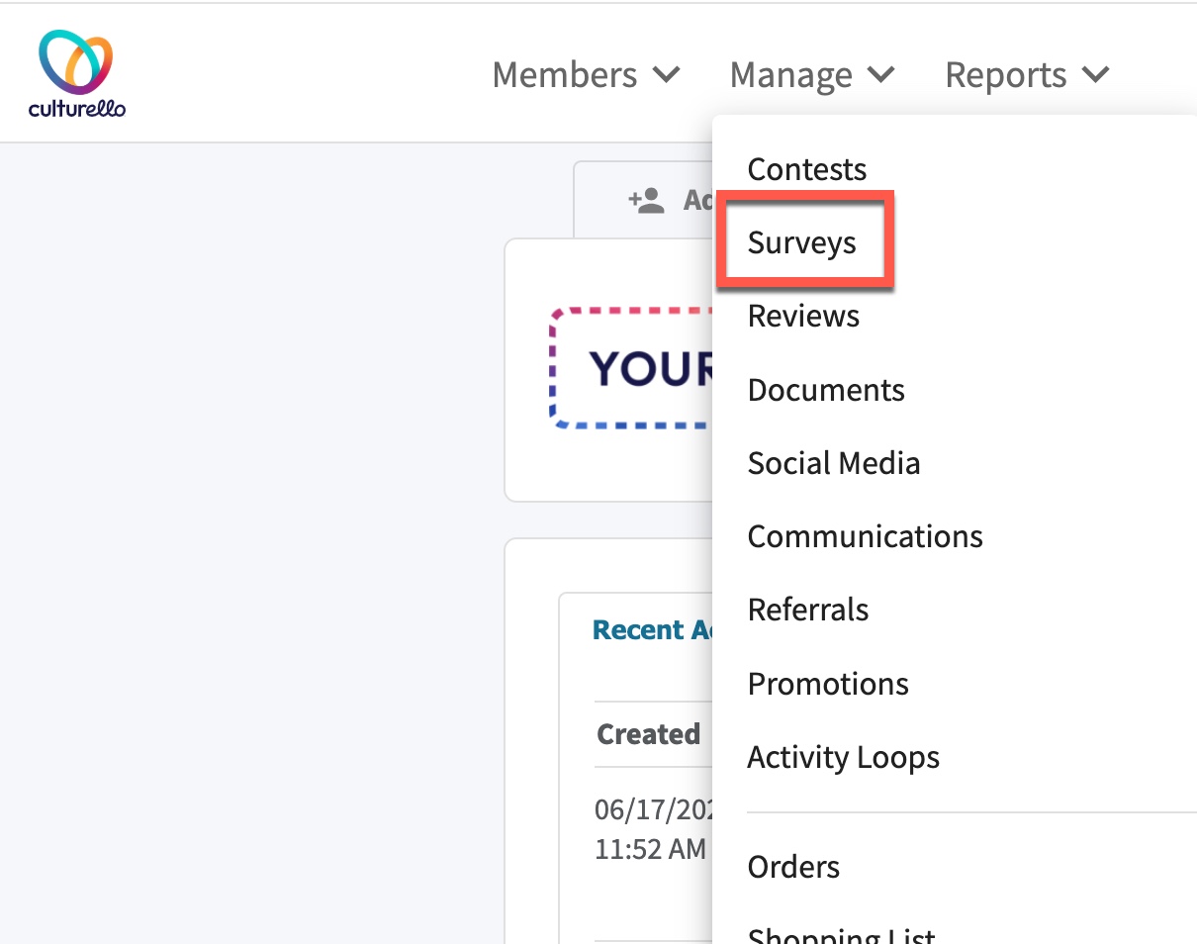Screen dimensions: 1197x944
Task: Open Communications from the menu
Action: [866, 536]
